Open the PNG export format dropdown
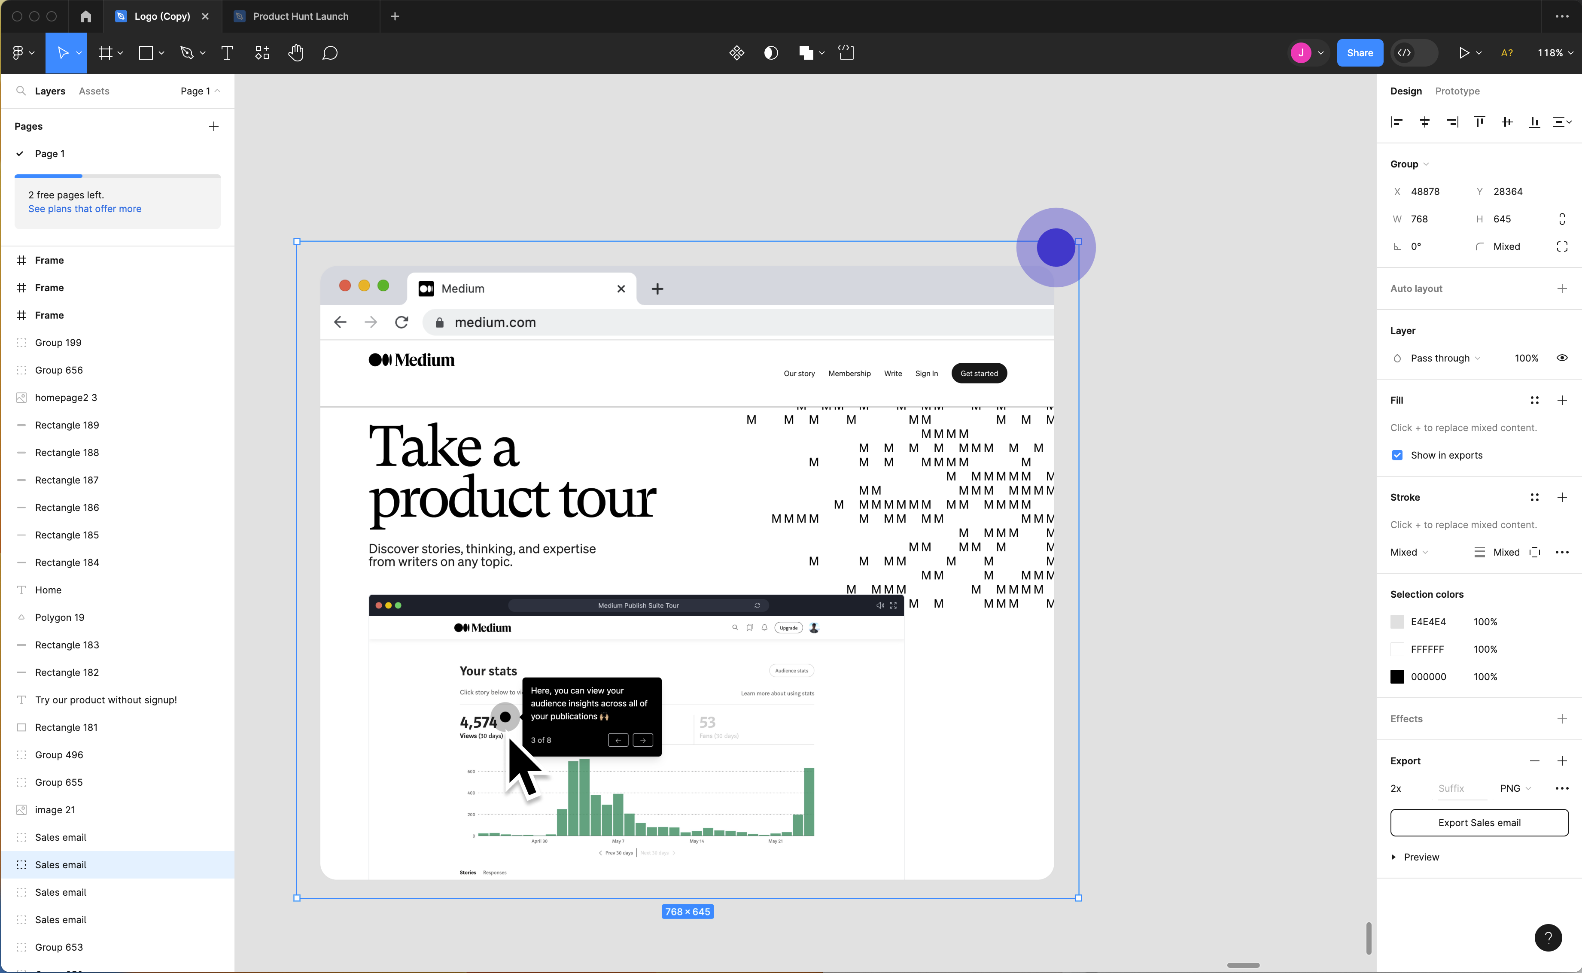1582x973 pixels. pyautogui.click(x=1516, y=788)
